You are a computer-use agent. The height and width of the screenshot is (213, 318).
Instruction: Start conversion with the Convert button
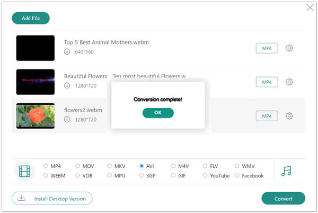(284, 198)
